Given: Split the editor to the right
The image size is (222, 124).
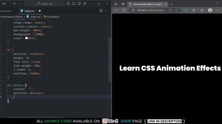Looking at the screenshot, I should (101, 11).
